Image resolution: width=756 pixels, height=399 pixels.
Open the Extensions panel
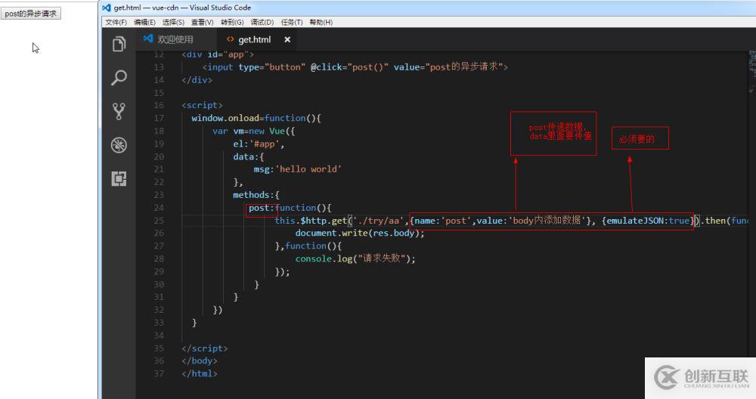(x=119, y=179)
